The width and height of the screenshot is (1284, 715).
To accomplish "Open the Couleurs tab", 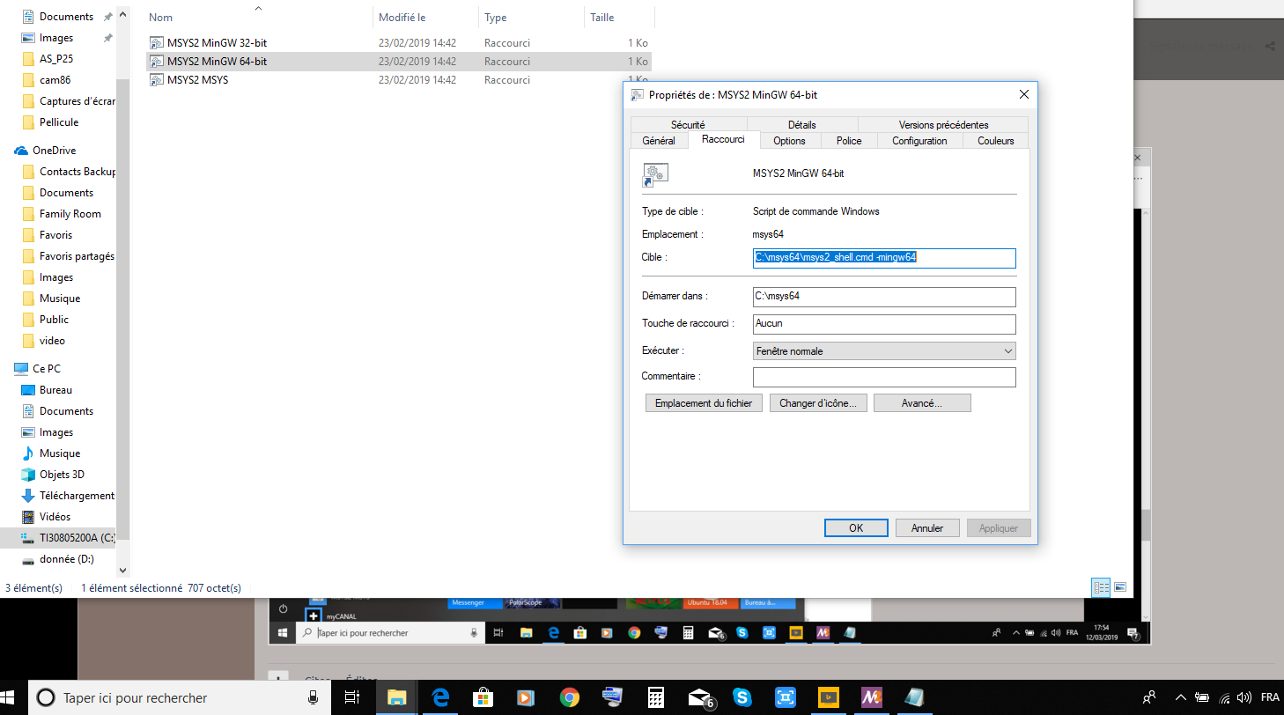I will tap(995, 141).
